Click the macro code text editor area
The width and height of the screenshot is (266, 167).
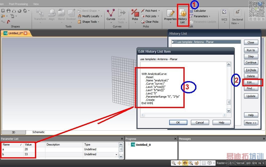[x=184, y=87]
